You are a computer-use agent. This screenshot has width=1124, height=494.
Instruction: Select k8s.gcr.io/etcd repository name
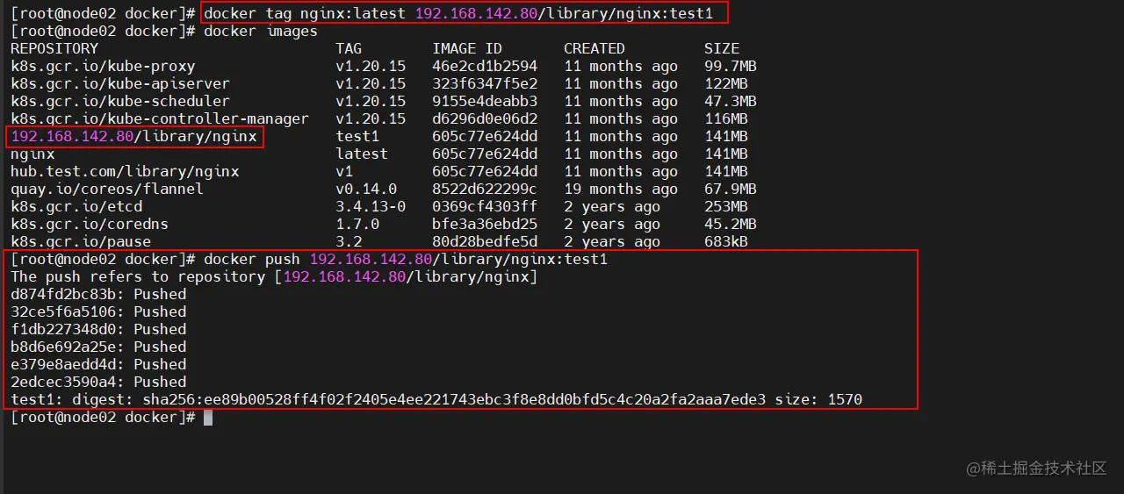(x=76, y=206)
